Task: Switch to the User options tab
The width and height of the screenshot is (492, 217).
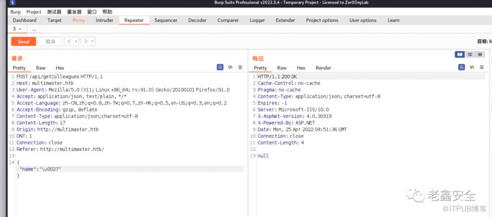Action: [x=362, y=20]
